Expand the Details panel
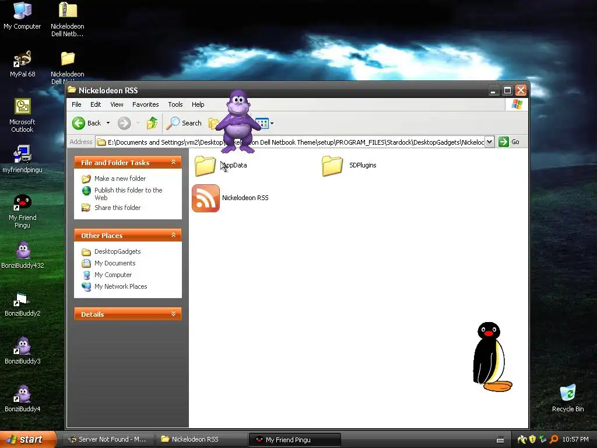Viewport: 597px width, 448px height. pos(173,314)
